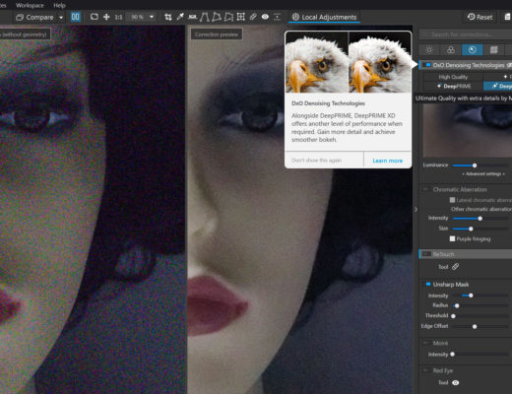Open the Detail corrections palette tab
This screenshot has width=512, height=394.
click(x=473, y=50)
